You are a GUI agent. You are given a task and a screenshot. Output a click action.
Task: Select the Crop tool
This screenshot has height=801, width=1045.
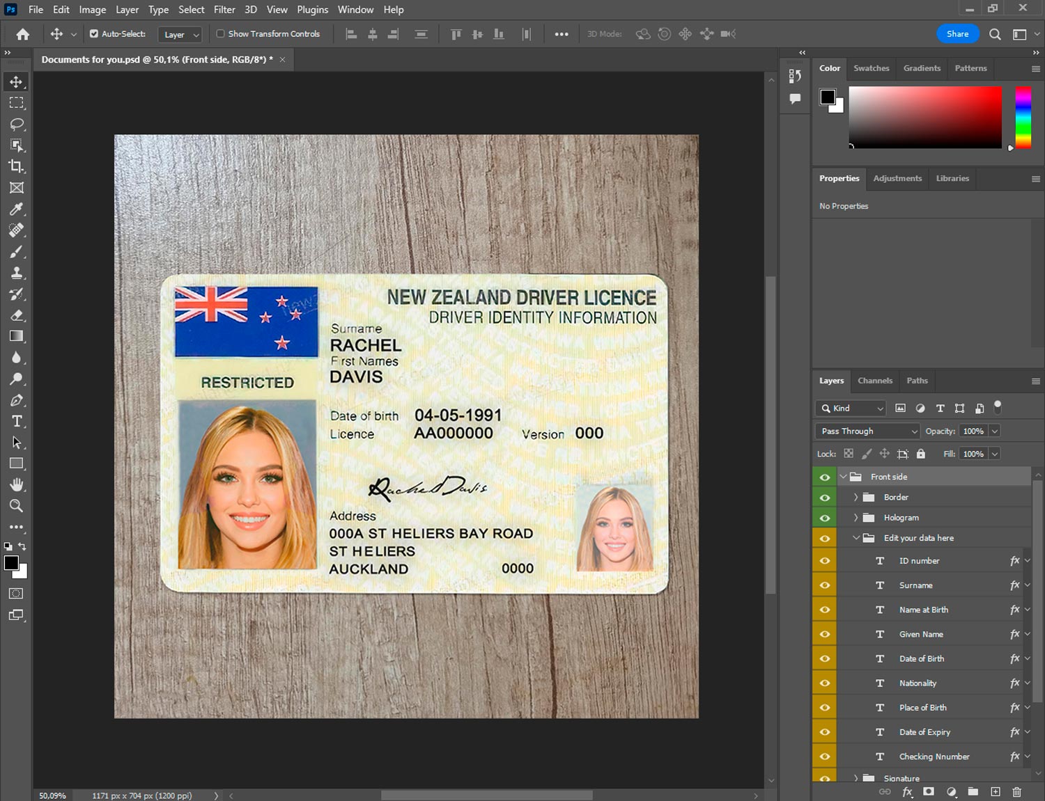[17, 166]
